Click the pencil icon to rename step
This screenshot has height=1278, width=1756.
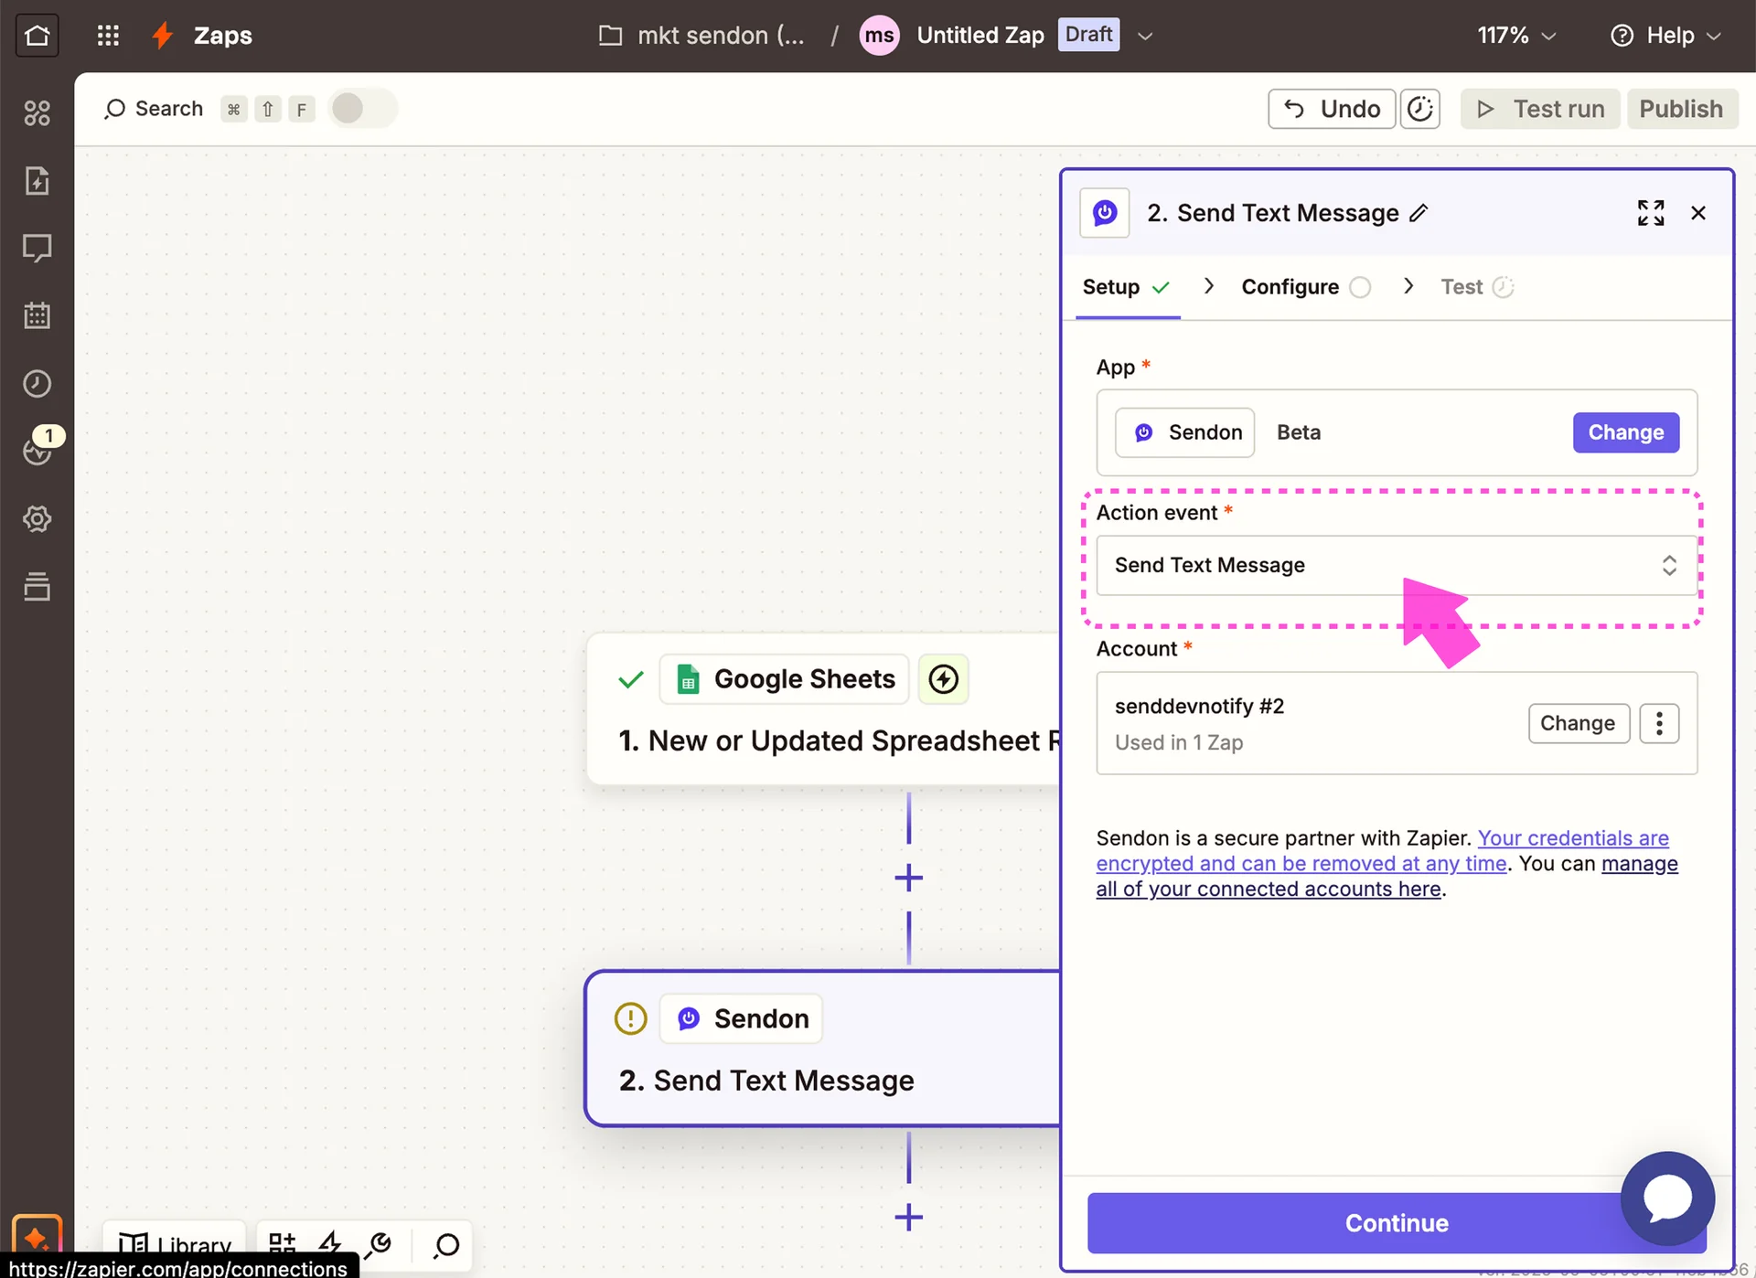click(x=1419, y=213)
